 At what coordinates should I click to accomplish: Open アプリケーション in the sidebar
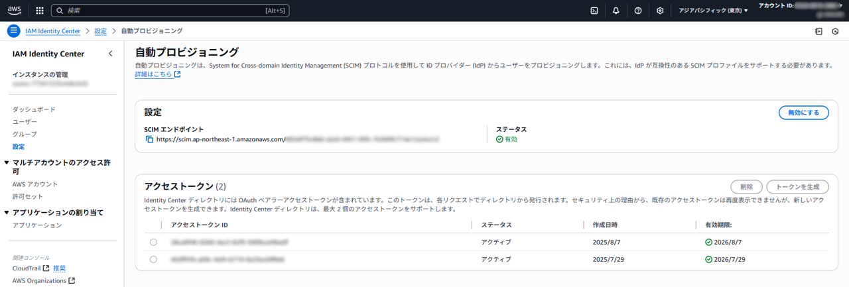[x=37, y=225]
